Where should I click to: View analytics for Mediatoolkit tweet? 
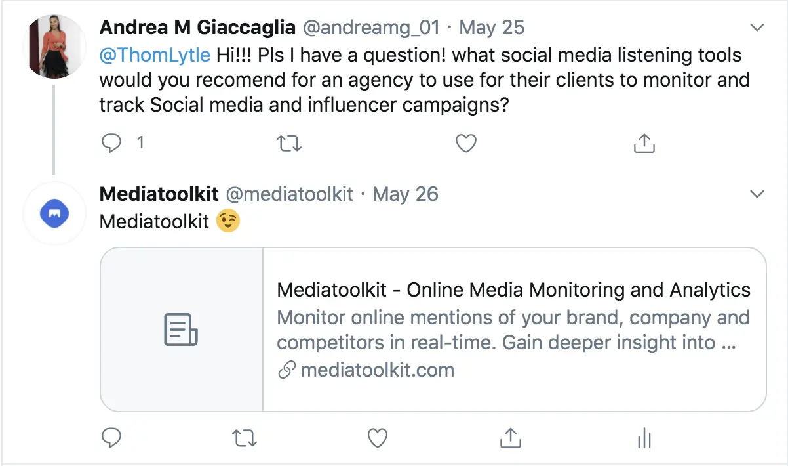(644, 437)
